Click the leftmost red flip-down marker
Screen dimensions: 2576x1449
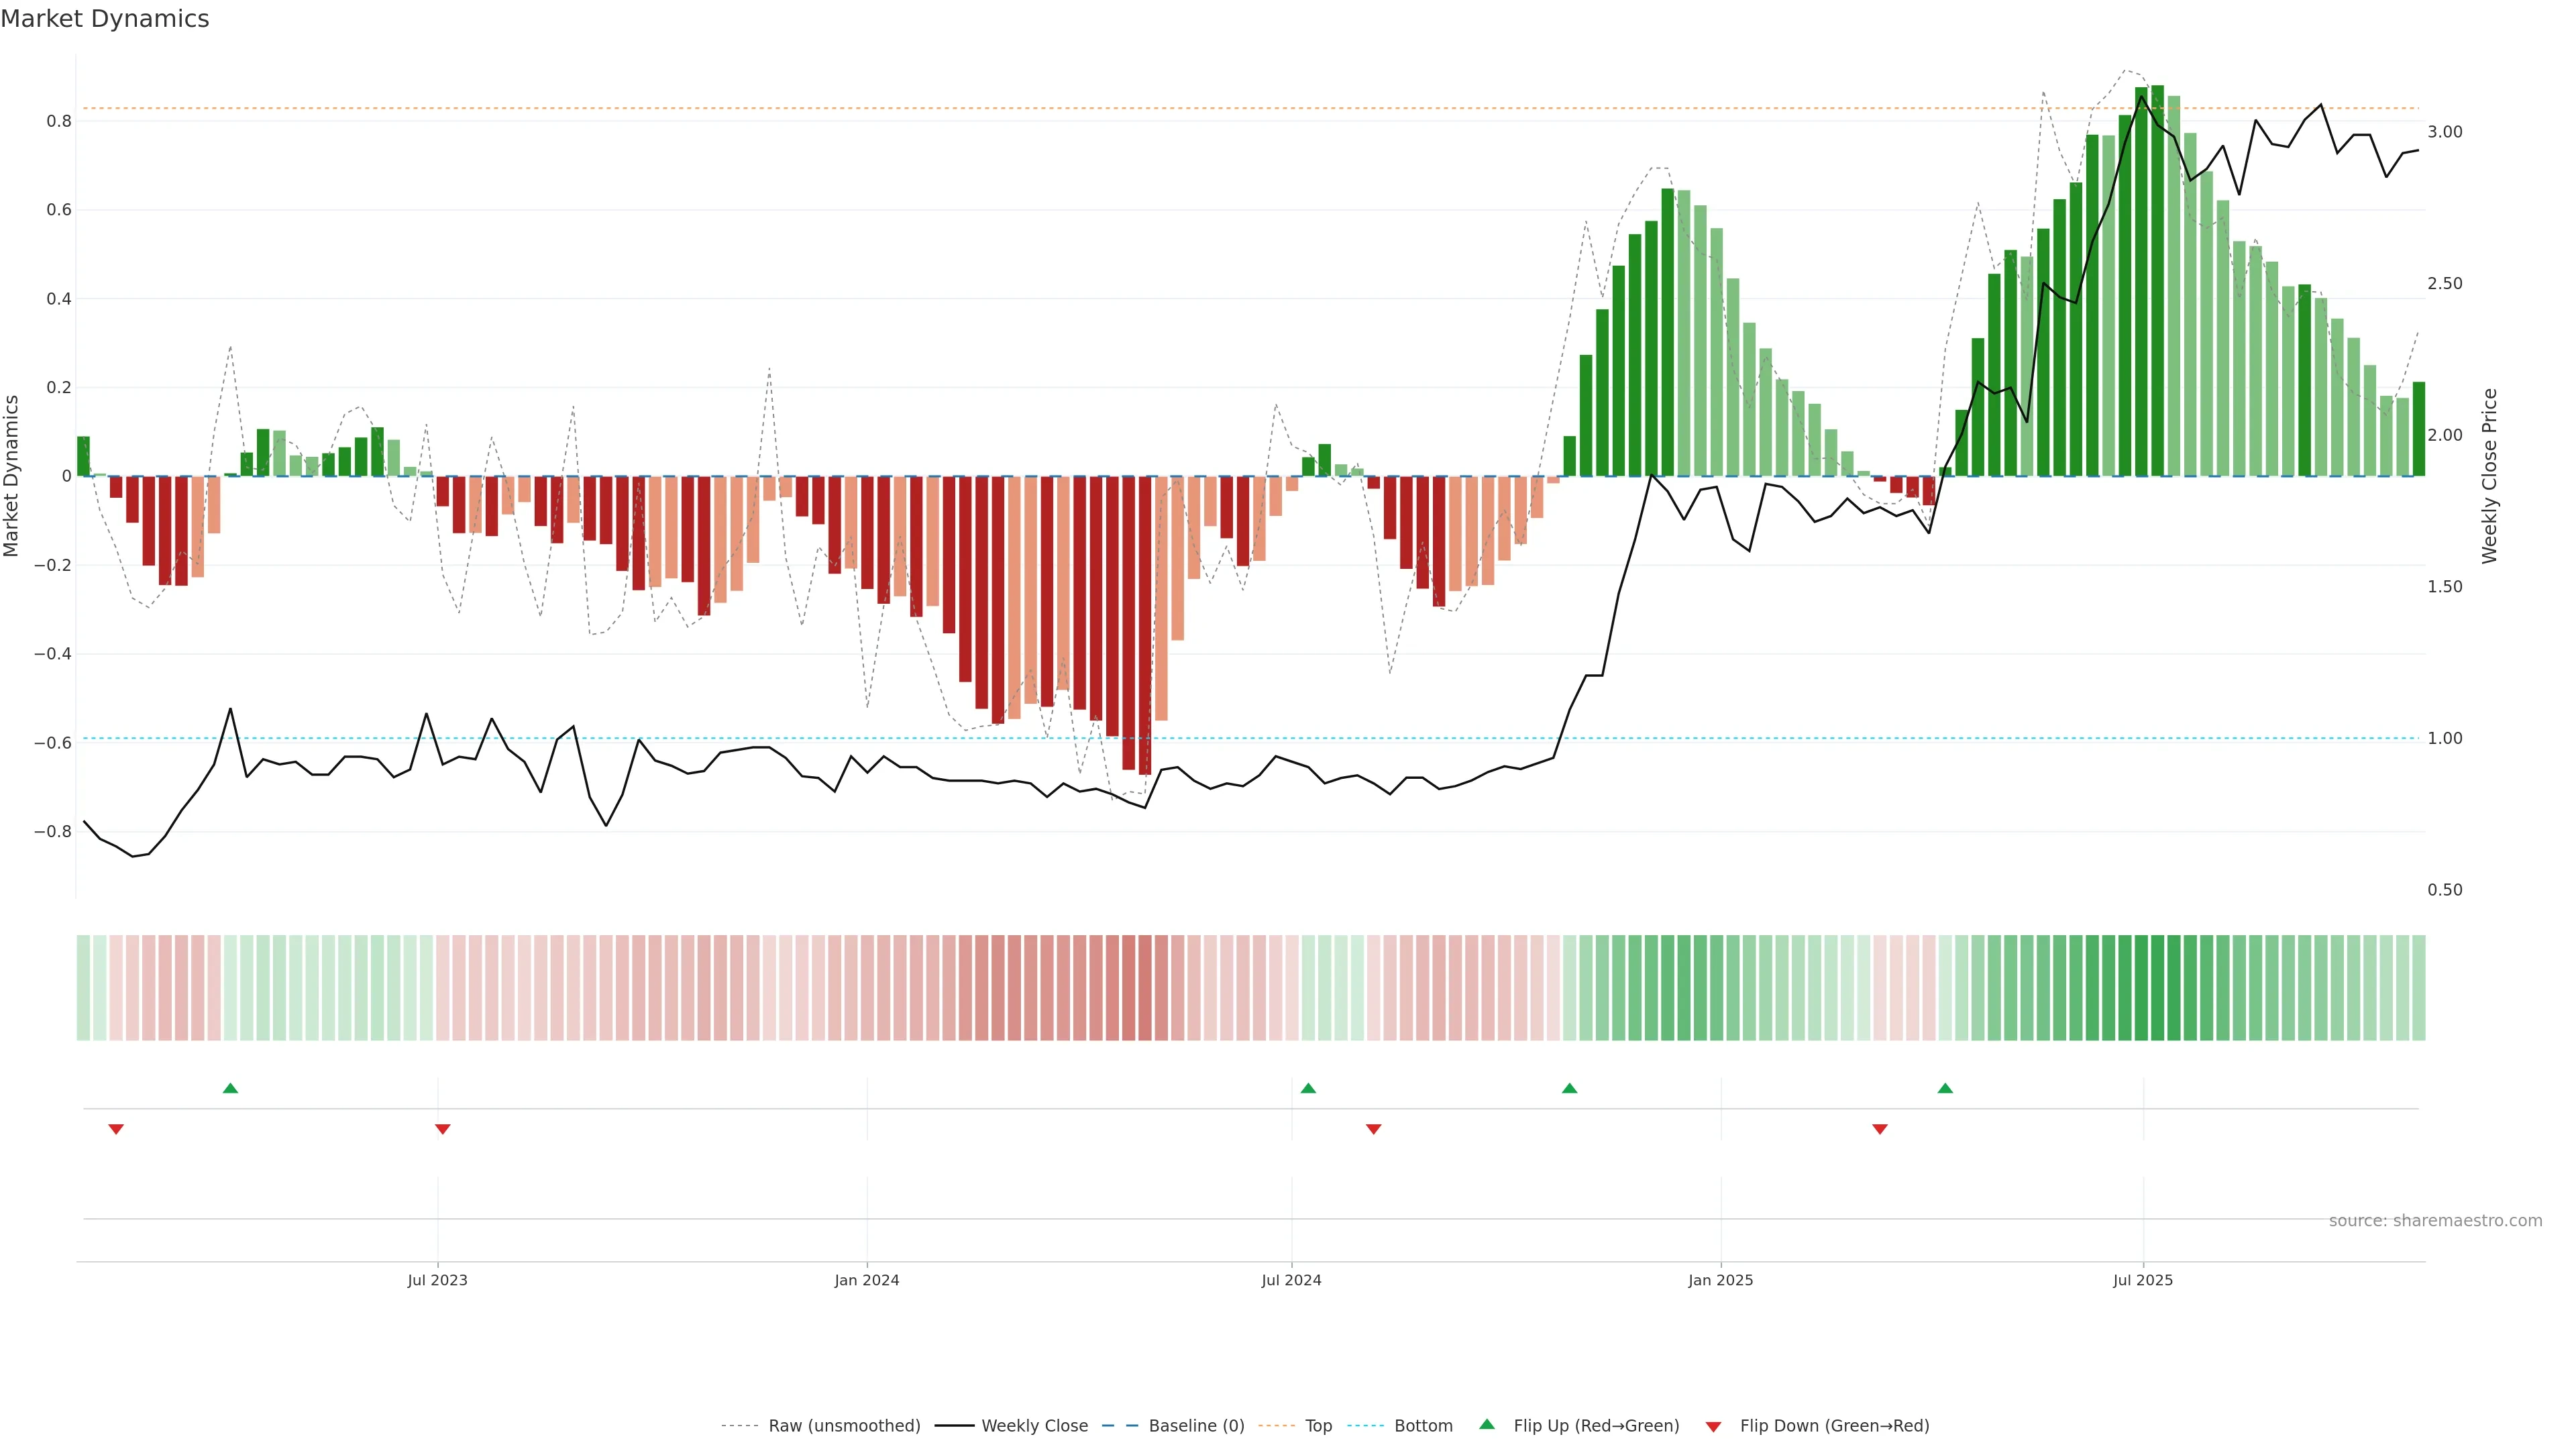116,1129
